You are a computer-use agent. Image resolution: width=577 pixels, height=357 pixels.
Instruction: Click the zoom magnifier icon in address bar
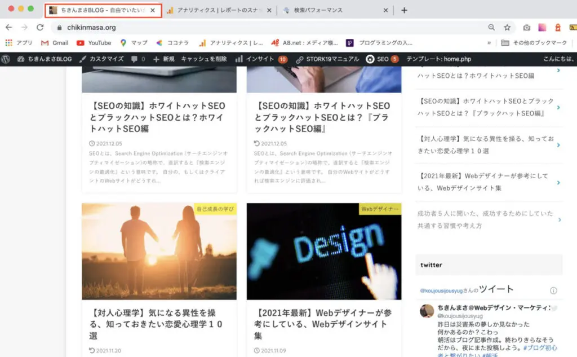492,27
